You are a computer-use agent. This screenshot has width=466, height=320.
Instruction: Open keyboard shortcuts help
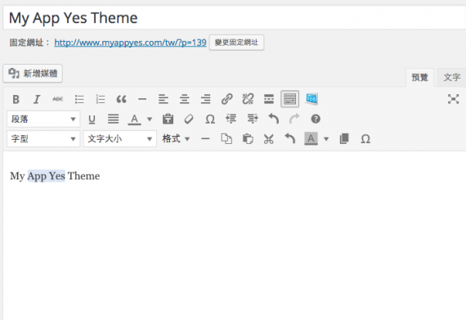pos(316,119)
